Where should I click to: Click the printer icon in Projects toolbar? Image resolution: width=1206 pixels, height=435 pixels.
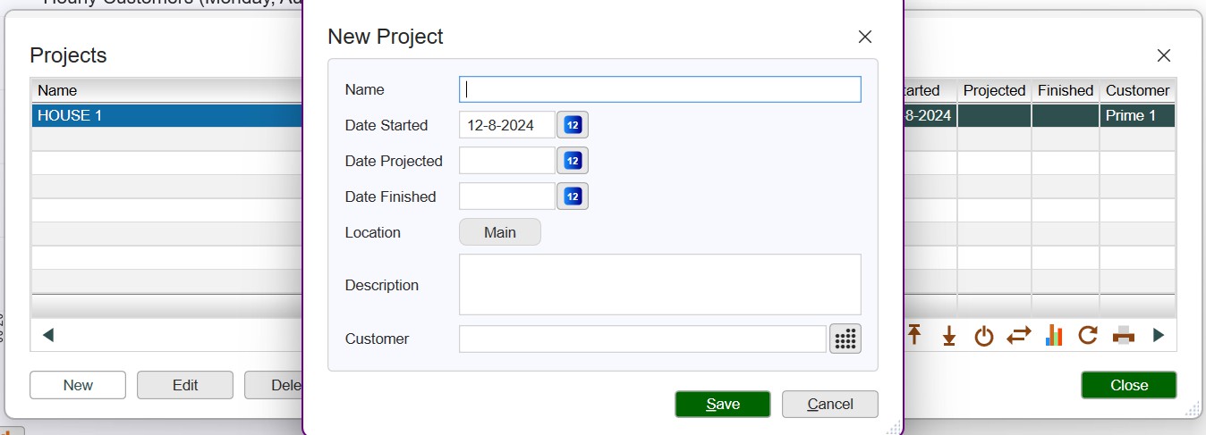click(x=1124, y=335)
